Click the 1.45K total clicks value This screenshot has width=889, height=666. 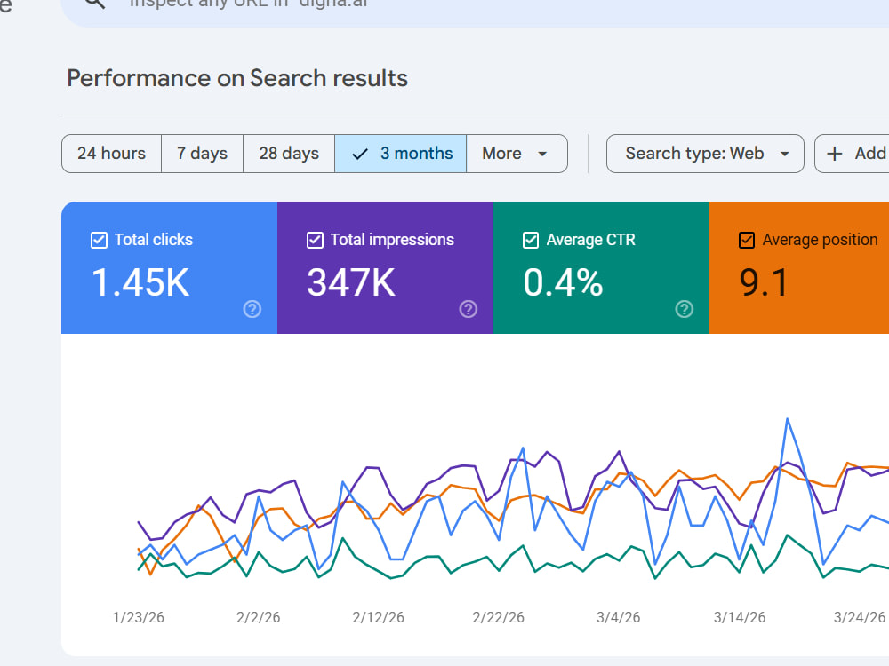pyautogui.click(x=140, y=282)
